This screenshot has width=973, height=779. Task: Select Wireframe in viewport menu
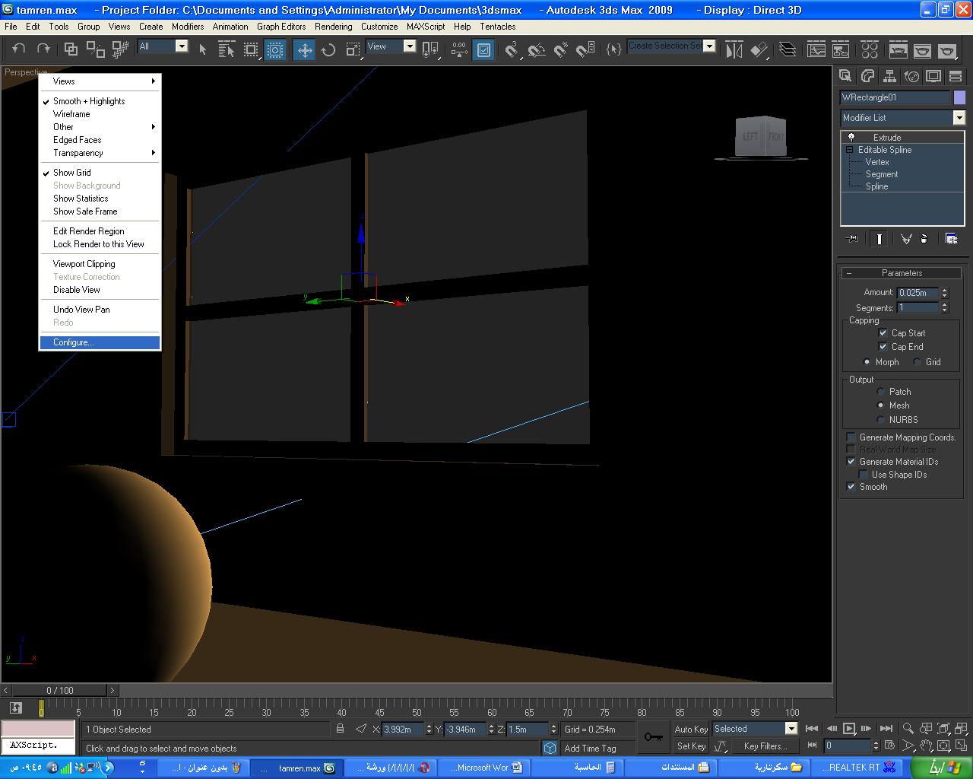100,114
